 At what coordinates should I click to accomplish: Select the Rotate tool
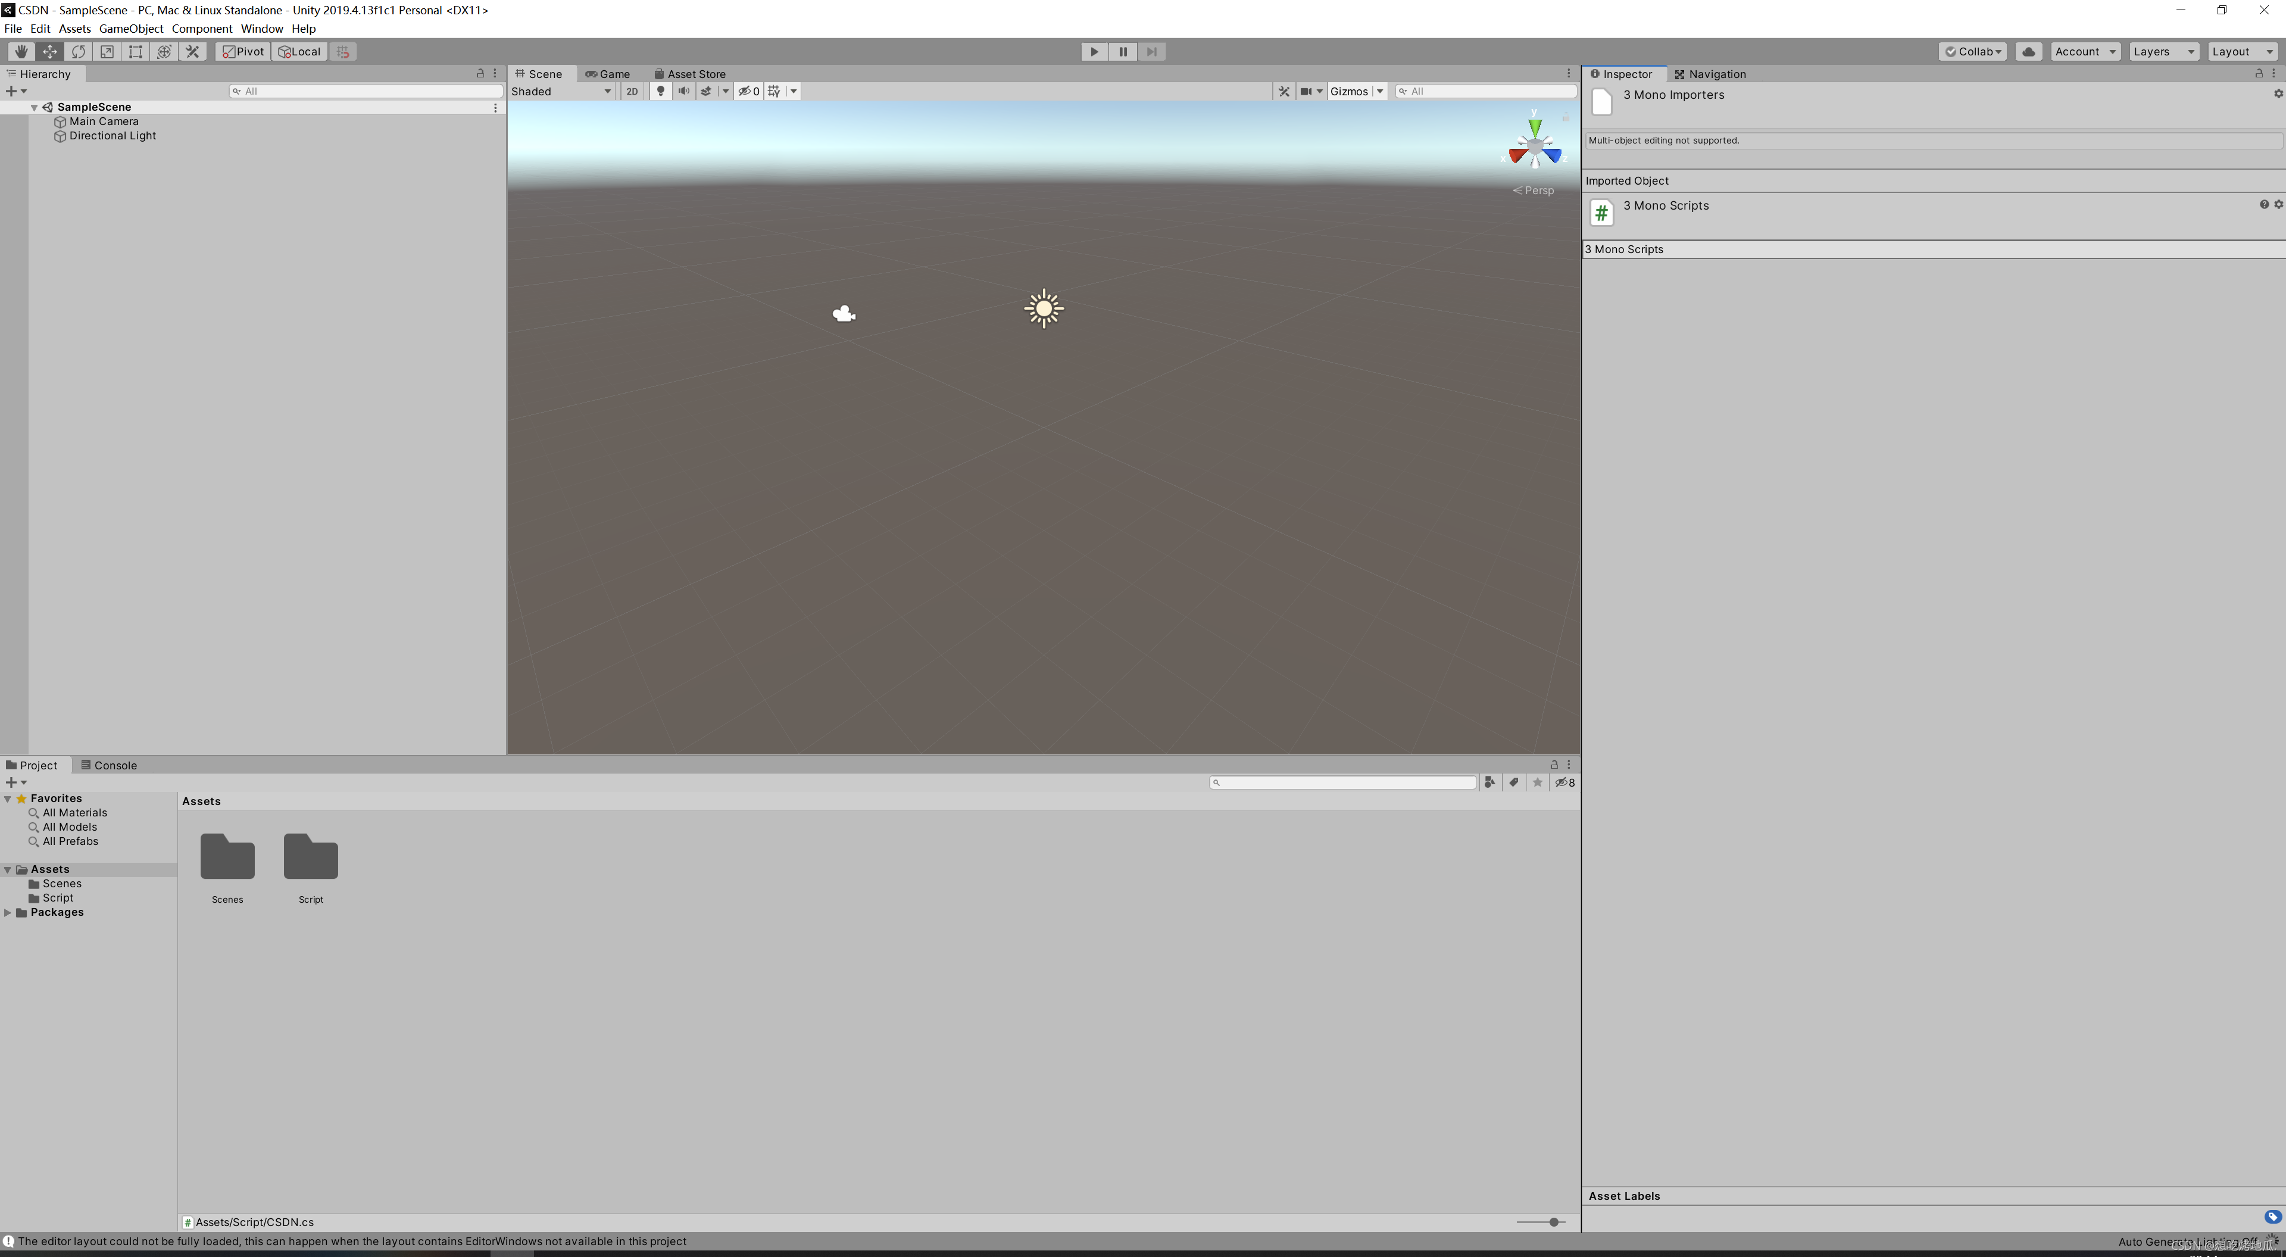pyautogui.click(x=78, y=51)
